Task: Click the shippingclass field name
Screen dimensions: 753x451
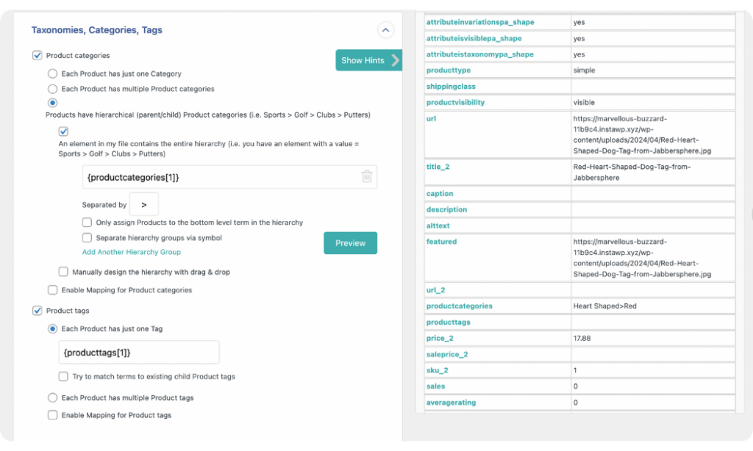Action: click(x=451, y=87)
